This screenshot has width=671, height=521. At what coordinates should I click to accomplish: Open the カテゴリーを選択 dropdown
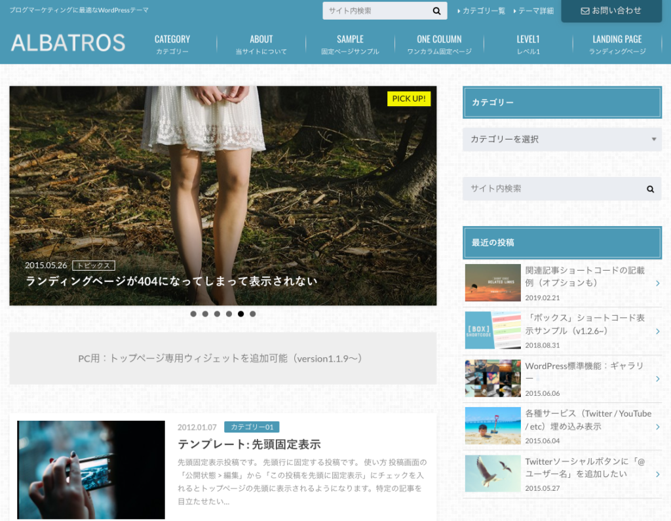(562, 139)
